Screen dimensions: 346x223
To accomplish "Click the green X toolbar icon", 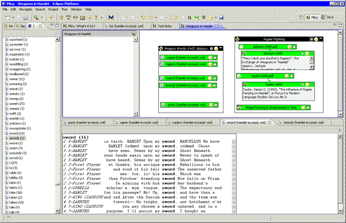I will tap(196, 18).
